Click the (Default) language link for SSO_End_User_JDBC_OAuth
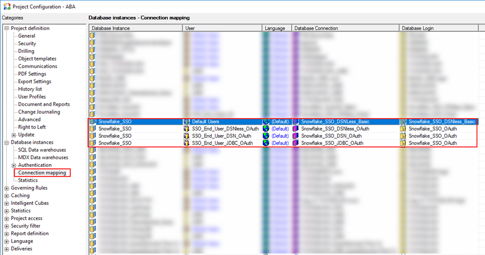This screenshot has width=485, height=255. tap(280, 144)
